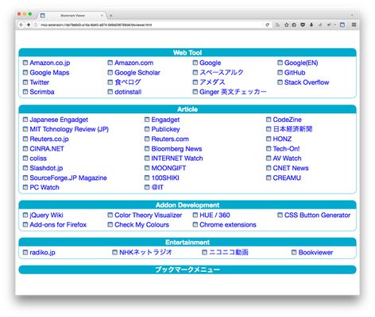Open the アメダス link

pos(212,82)
